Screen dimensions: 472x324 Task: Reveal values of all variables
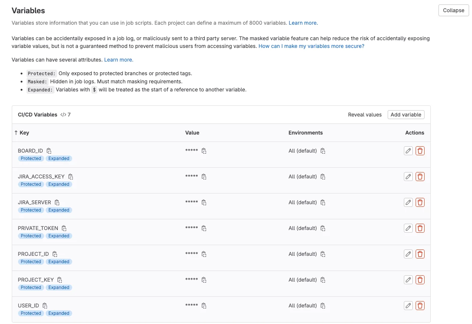tap(365, 115)
